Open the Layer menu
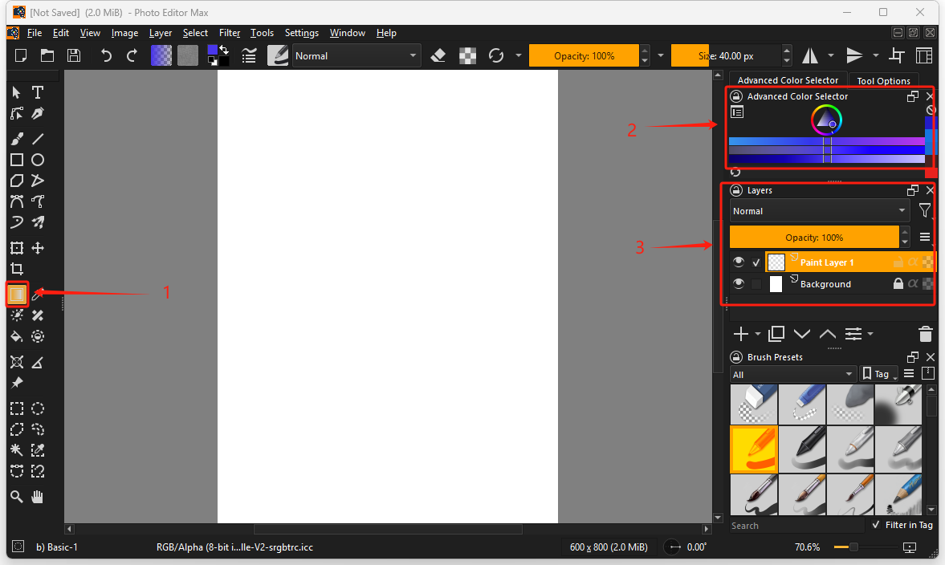Image resolution: width=945 pixels, height=565 pixels. [161, 33]
